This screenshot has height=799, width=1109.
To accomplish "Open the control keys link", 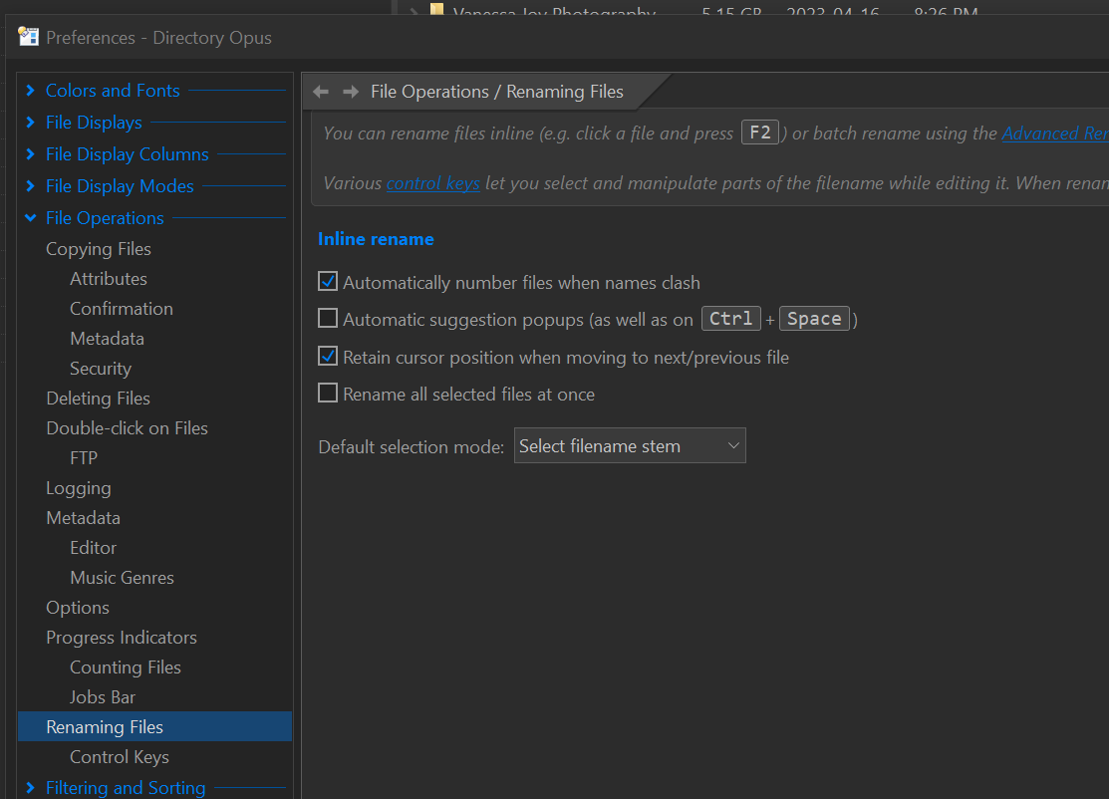I will coord(432,183).
